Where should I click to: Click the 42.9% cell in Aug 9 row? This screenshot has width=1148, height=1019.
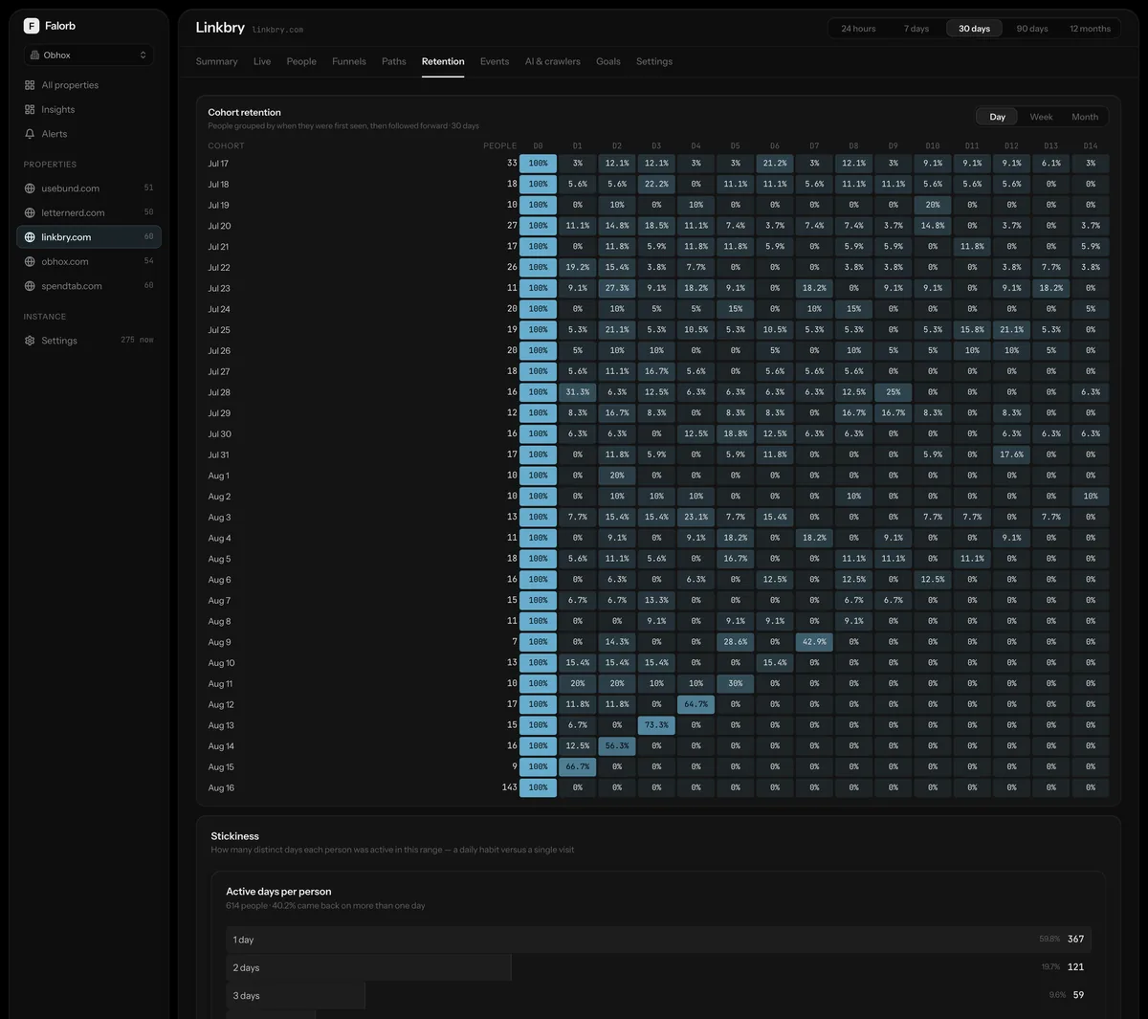tap(814, 642)
